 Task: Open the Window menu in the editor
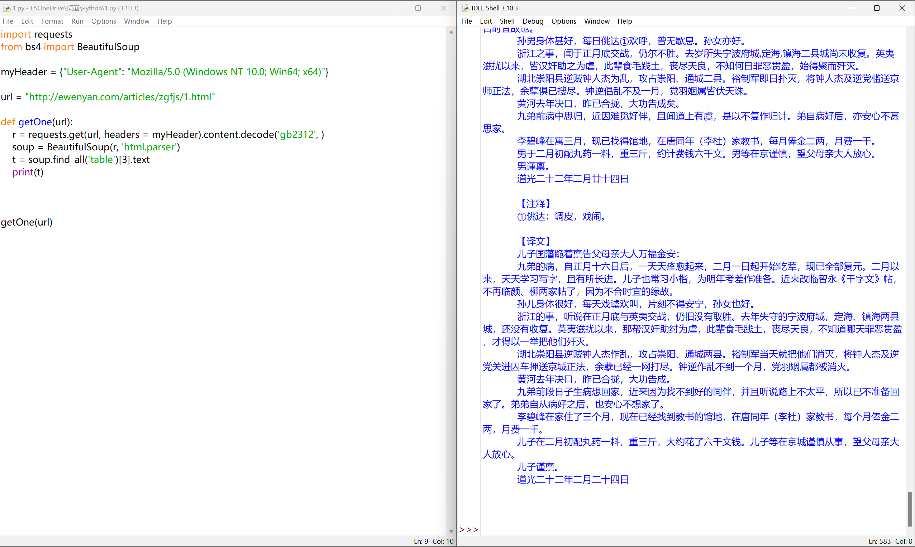[x=137, y=21]
